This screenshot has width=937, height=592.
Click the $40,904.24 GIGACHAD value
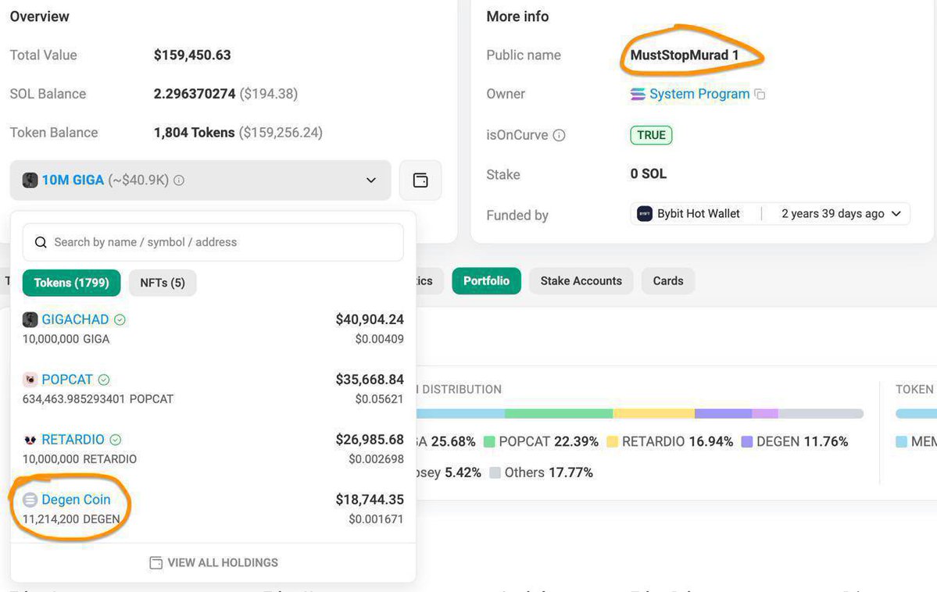pyautogui.click(x=370, y=319)
